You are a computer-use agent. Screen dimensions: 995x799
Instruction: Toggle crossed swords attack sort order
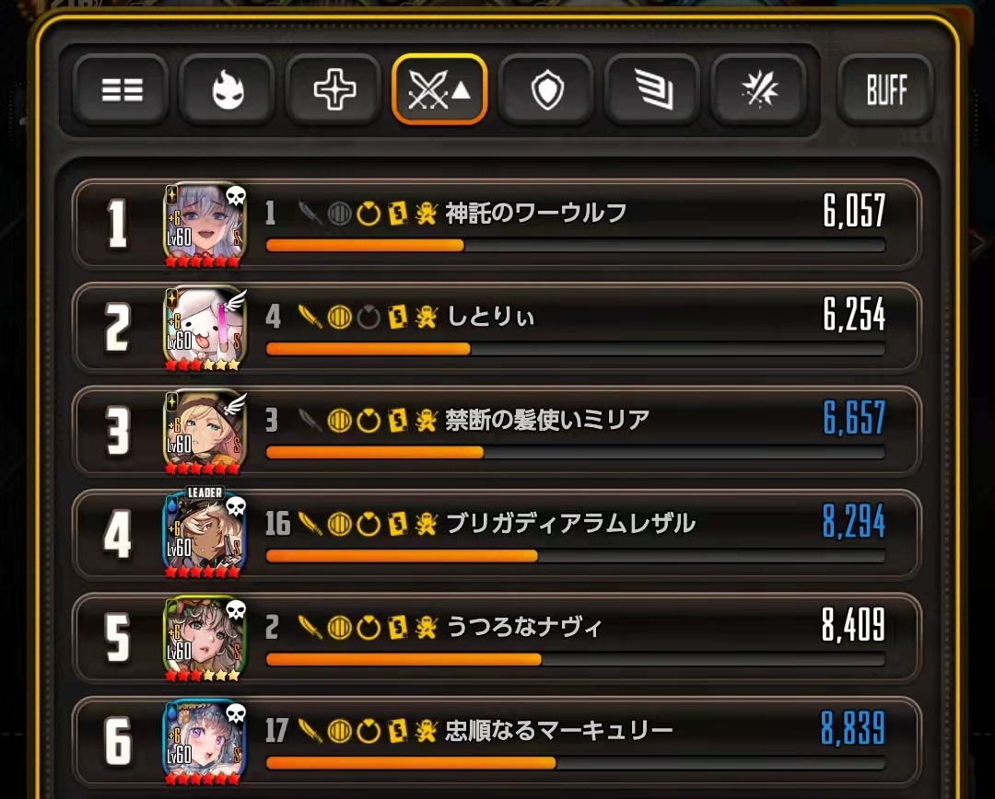point(439,89)
